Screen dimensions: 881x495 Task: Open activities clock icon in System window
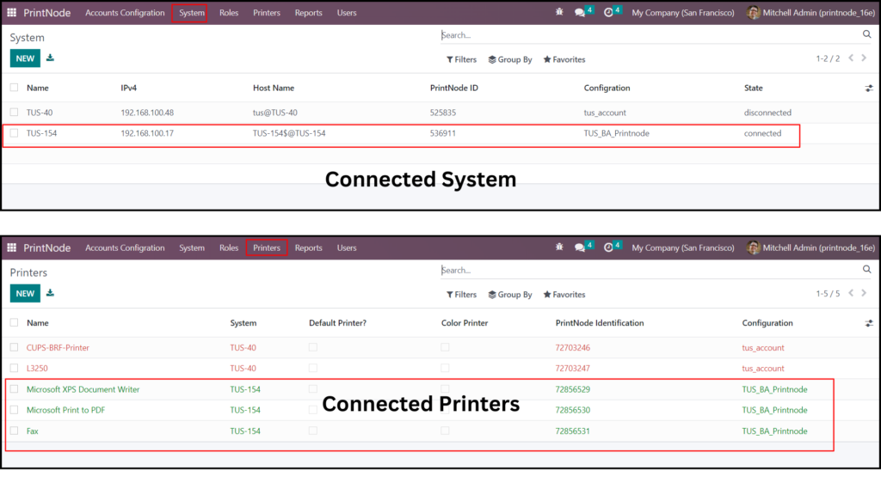tap(608, 12)
